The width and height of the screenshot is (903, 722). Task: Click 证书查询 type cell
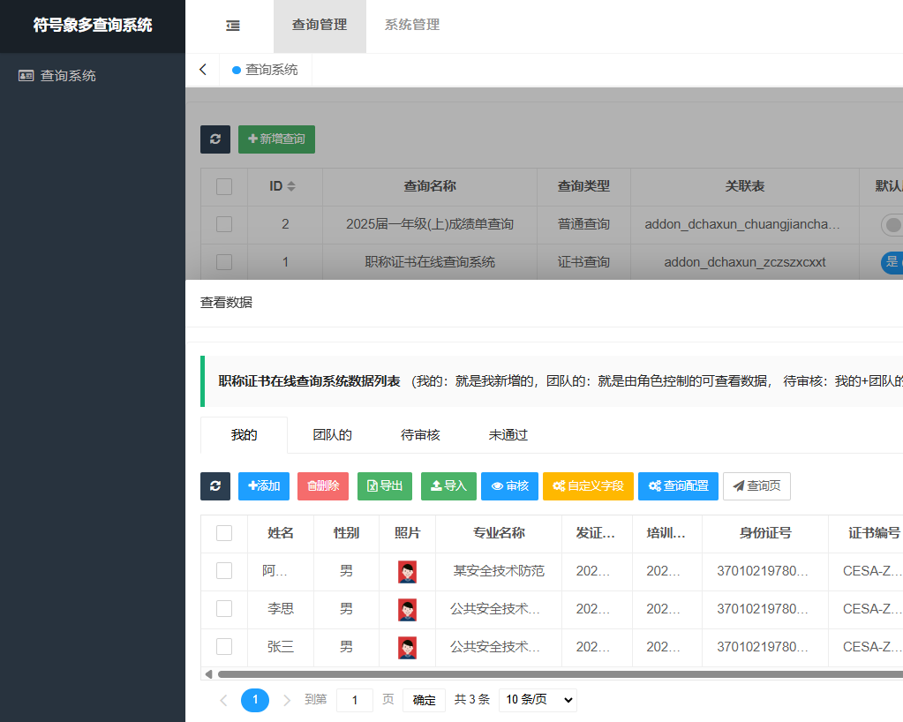click(583, 262)
